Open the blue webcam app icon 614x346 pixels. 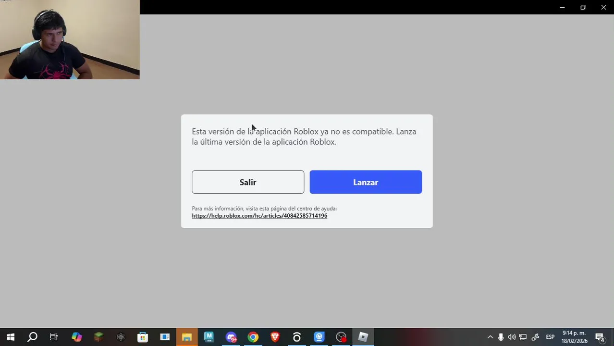pyautogui.click(x=319, y=337)
